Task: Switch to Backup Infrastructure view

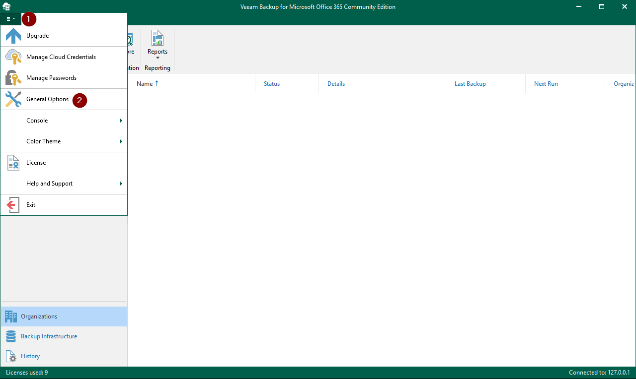Action: [x=64, y=336]
